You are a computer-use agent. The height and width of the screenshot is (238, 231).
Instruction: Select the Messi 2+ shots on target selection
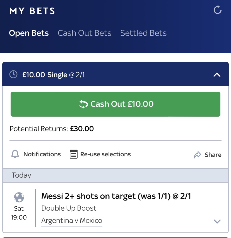click(x=116, y=196)
